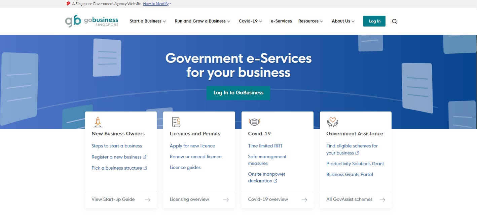Click the certificate icon on Licences and Permits
Image resolution: width=477 pixels, height=222 pixels.
pos(176,122)
